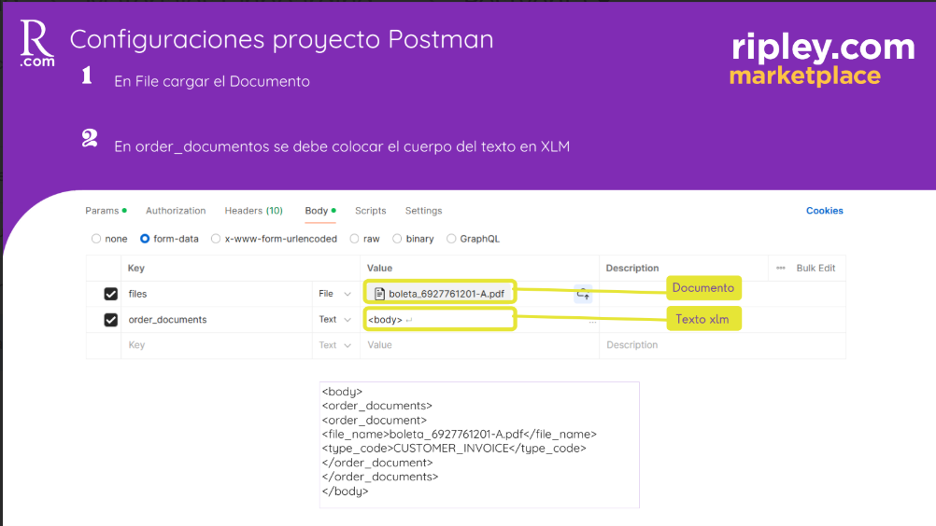This screenshot has height=526, width=936.
Task: Select the none body type
Action: click(x=96, y=239)
